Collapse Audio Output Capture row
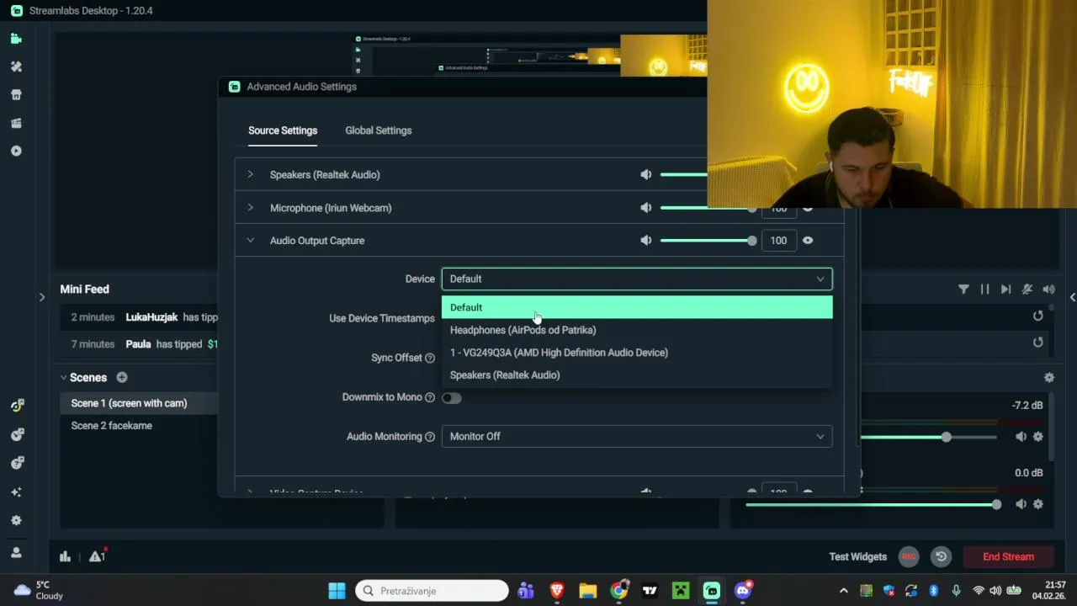Image resolution: width=1077 pixels, height=606 pixels. 250,241
